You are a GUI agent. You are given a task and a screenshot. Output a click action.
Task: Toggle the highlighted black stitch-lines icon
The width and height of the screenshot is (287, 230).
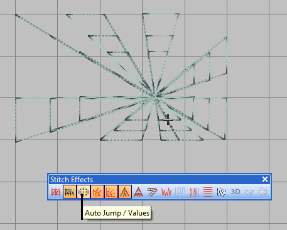(70, 192)
